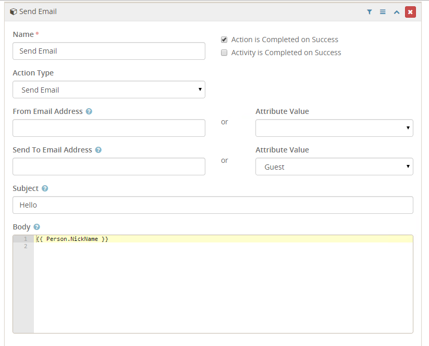Open help icon for Send To Email Address
429x346 pixels.
(99, 150)
